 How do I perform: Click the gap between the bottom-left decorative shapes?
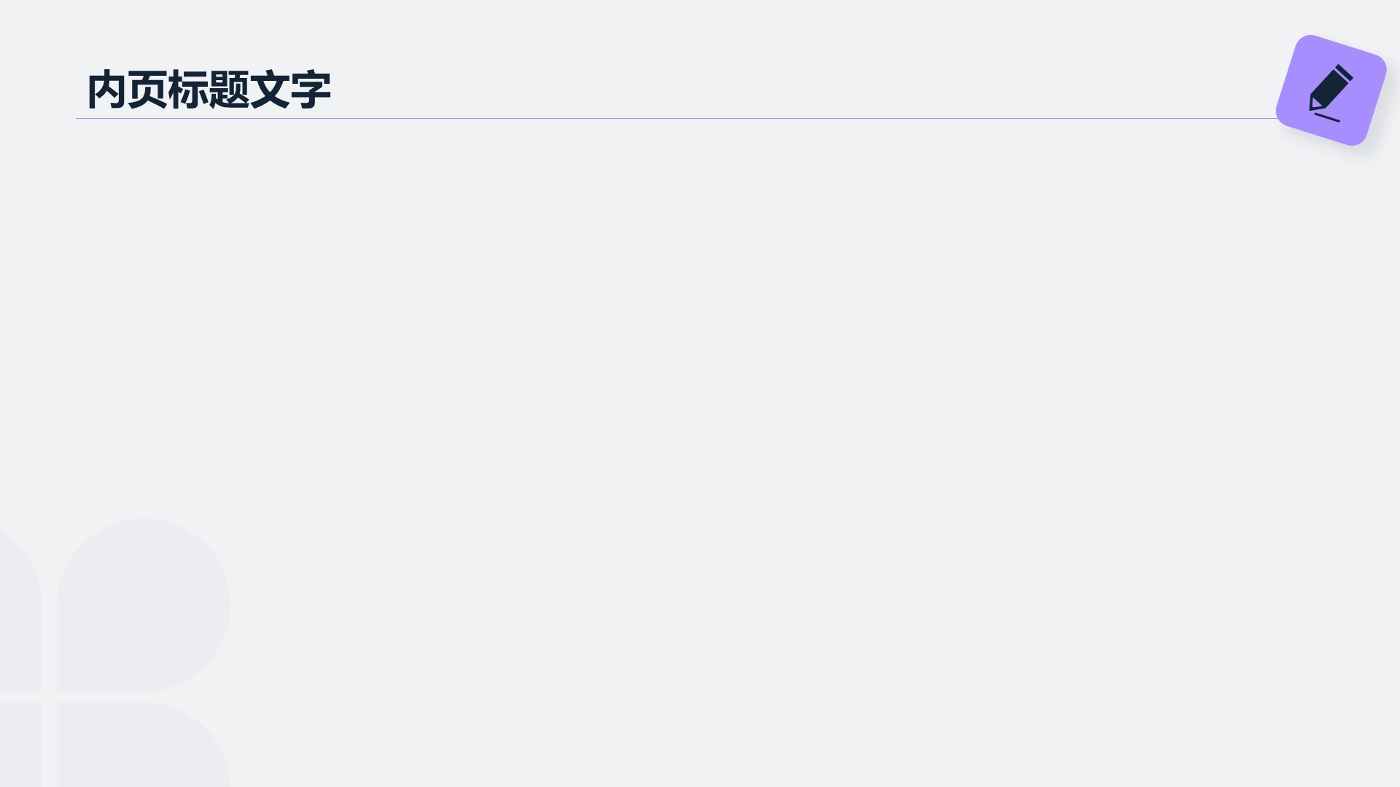click(49, 697)
